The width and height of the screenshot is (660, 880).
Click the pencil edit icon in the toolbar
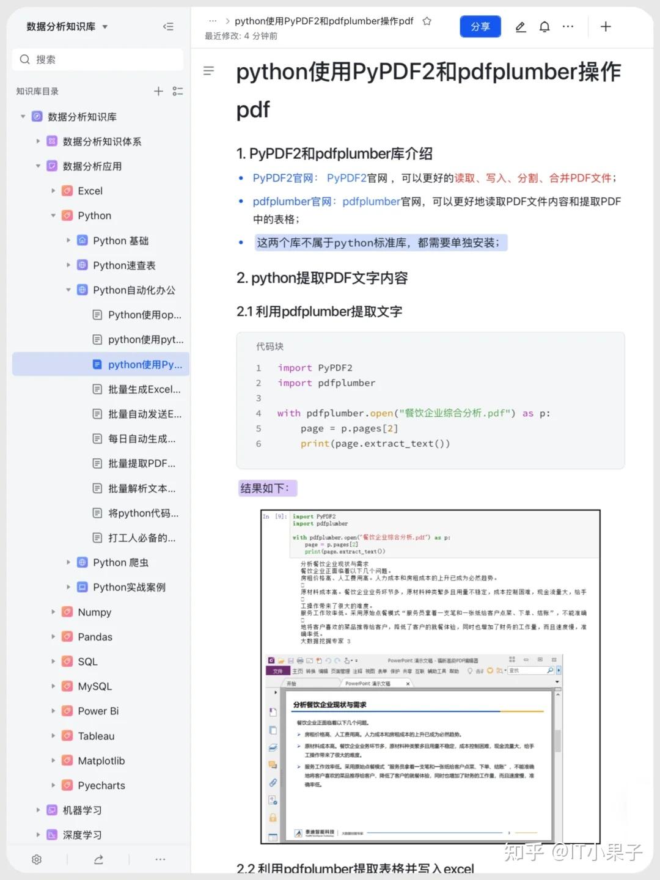click(x=520, y=27)
